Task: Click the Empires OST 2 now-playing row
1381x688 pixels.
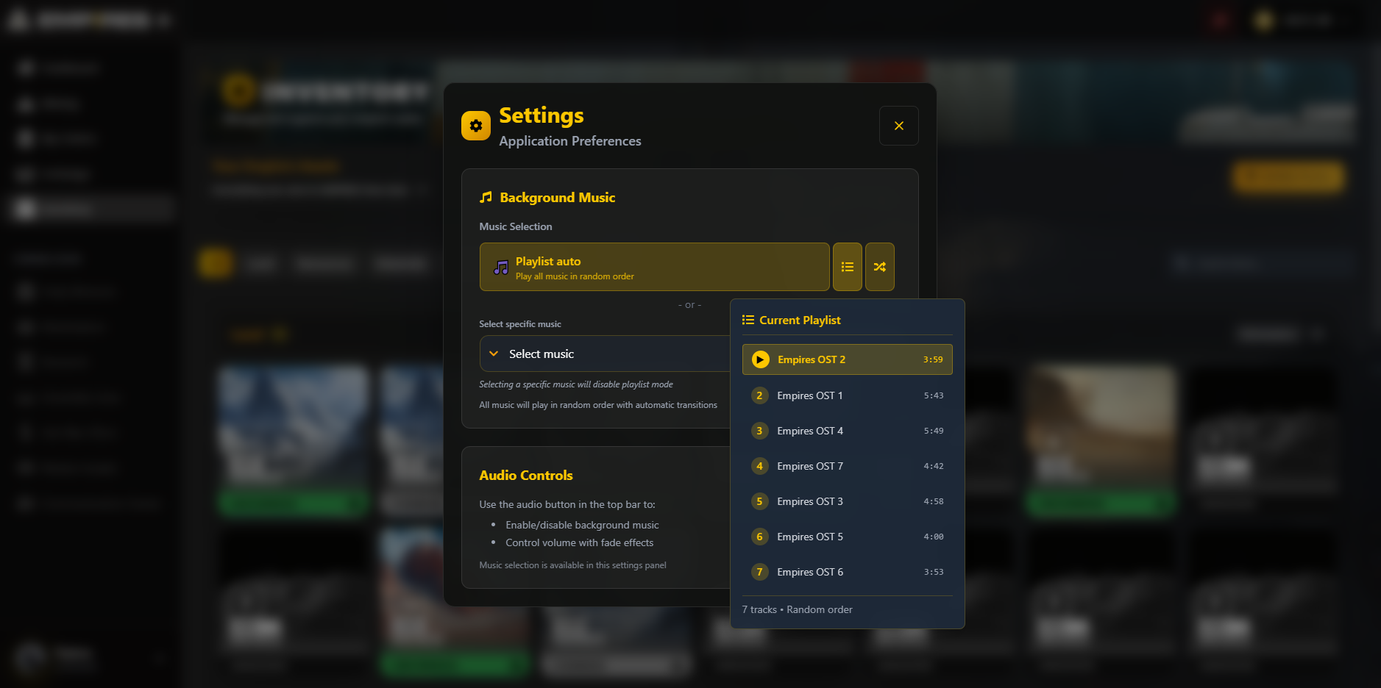Action: [846, 359]
